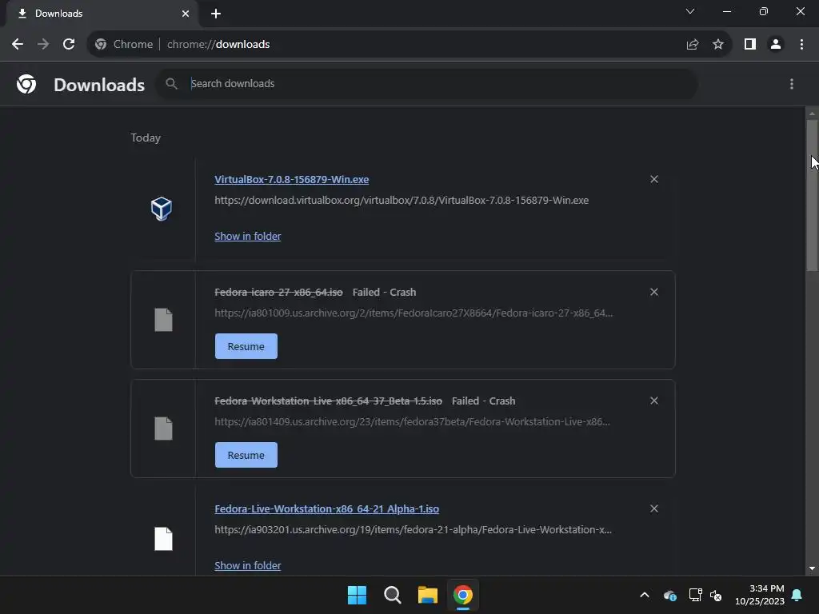
Task: Open Windows taskbar search
Action: 392,595
